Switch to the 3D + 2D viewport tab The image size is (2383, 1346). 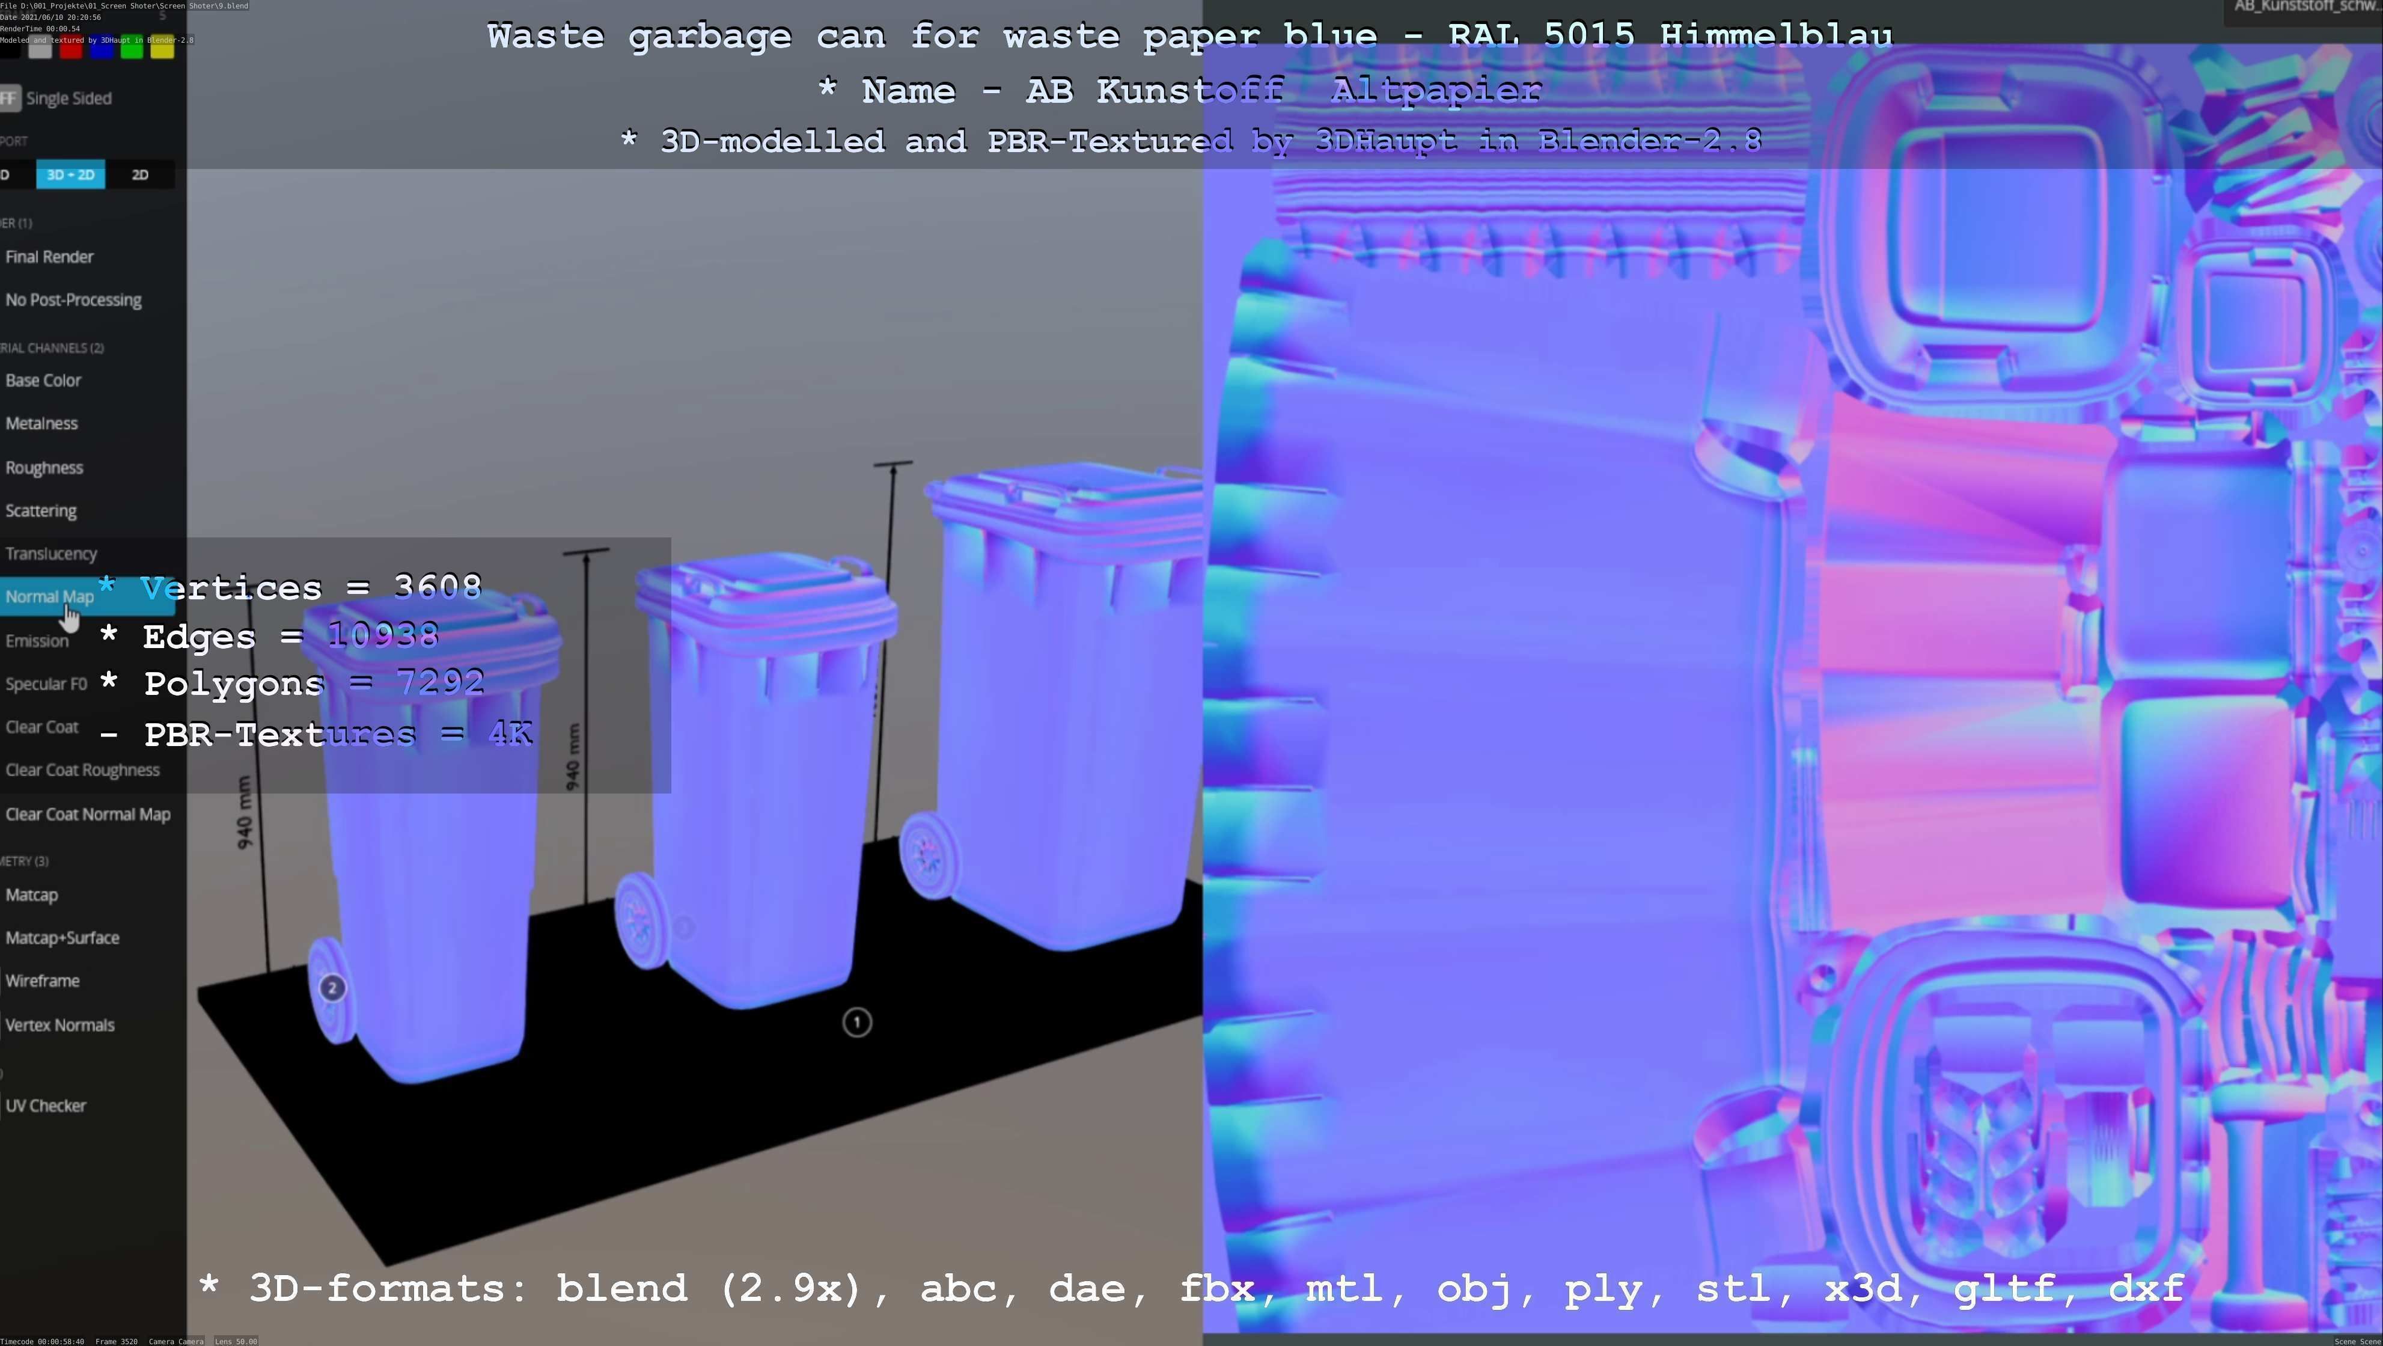point(70,175)
